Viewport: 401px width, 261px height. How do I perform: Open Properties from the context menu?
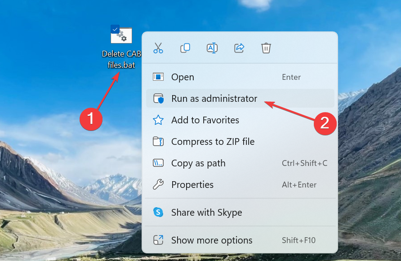coord(192,185)
